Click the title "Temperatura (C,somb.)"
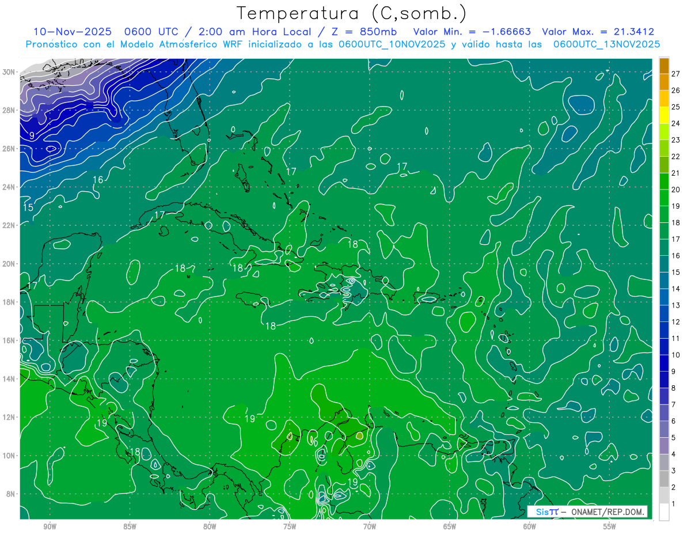 352,13
